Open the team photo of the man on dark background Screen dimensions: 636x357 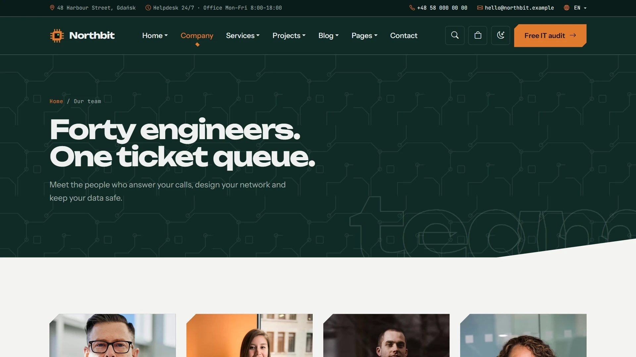pyautogui.click(x=386, y=335)
